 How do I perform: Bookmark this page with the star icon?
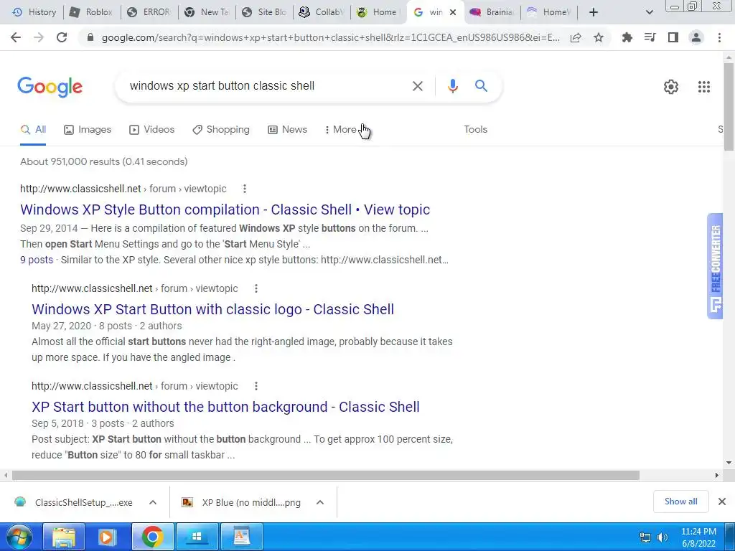tap(599, 37)
